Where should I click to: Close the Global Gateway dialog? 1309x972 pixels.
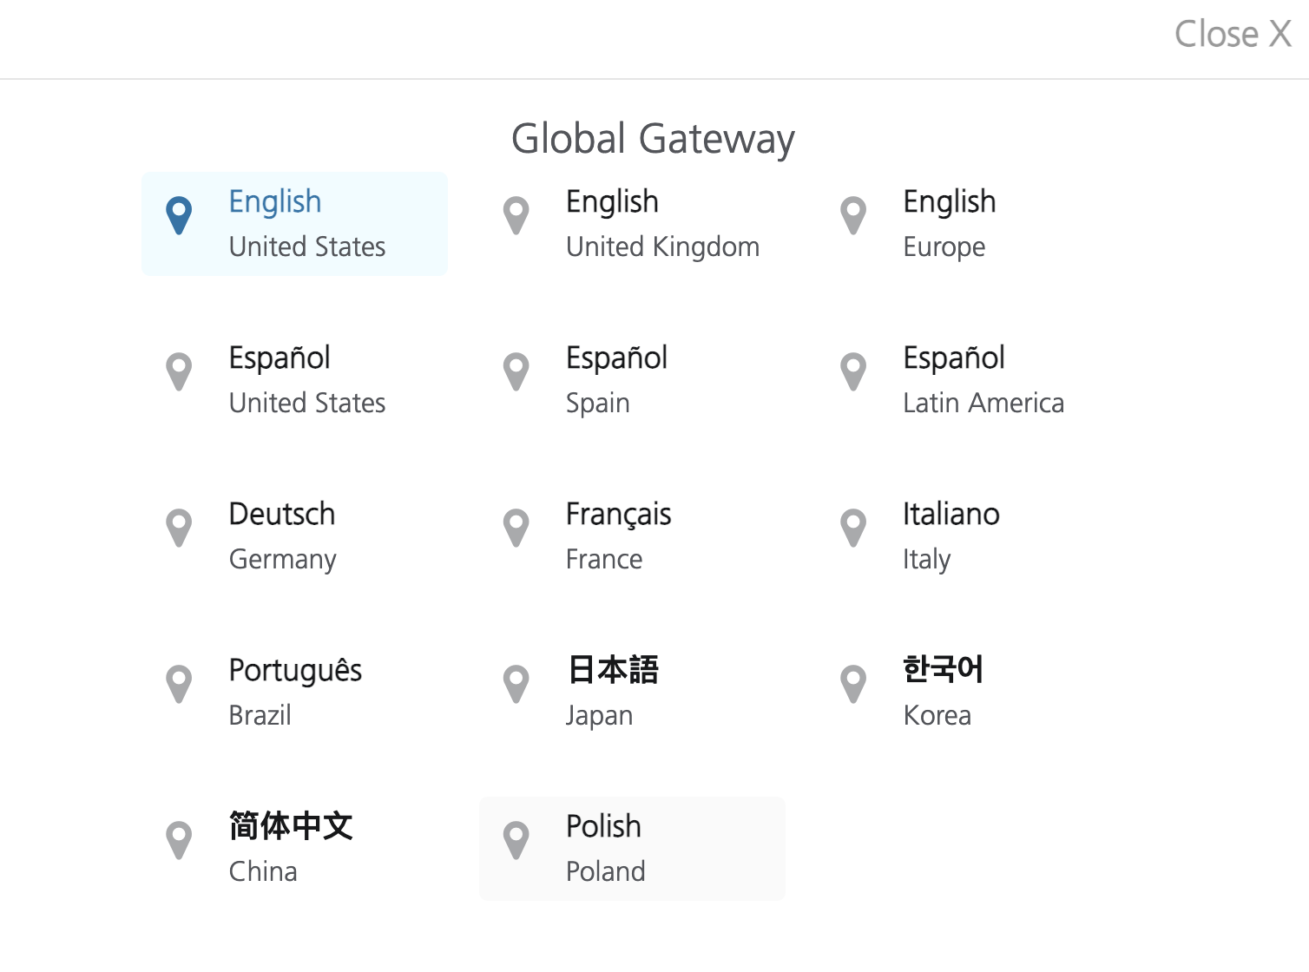tap(1232, 35)
